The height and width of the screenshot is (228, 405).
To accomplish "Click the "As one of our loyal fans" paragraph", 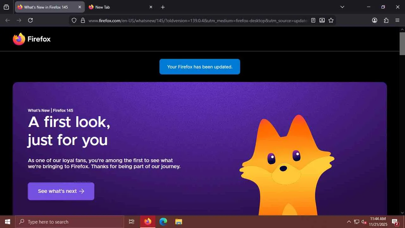I will point(104,163).
